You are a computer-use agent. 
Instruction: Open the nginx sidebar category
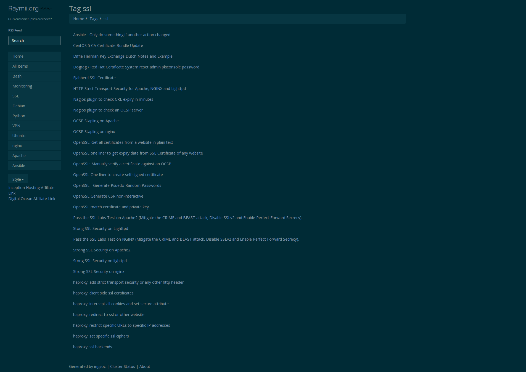click(35, 146)
